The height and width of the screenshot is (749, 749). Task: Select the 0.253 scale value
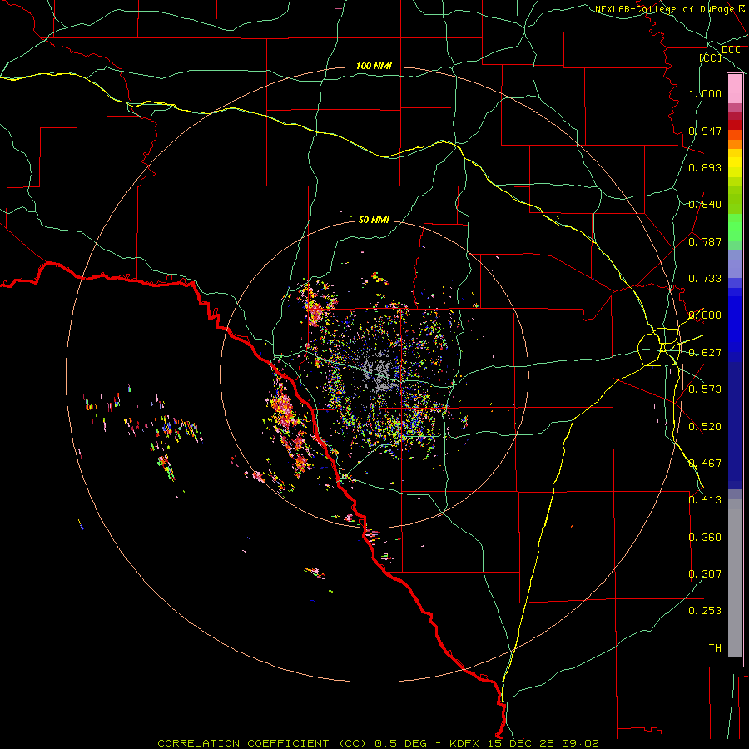tap(705, 611)
